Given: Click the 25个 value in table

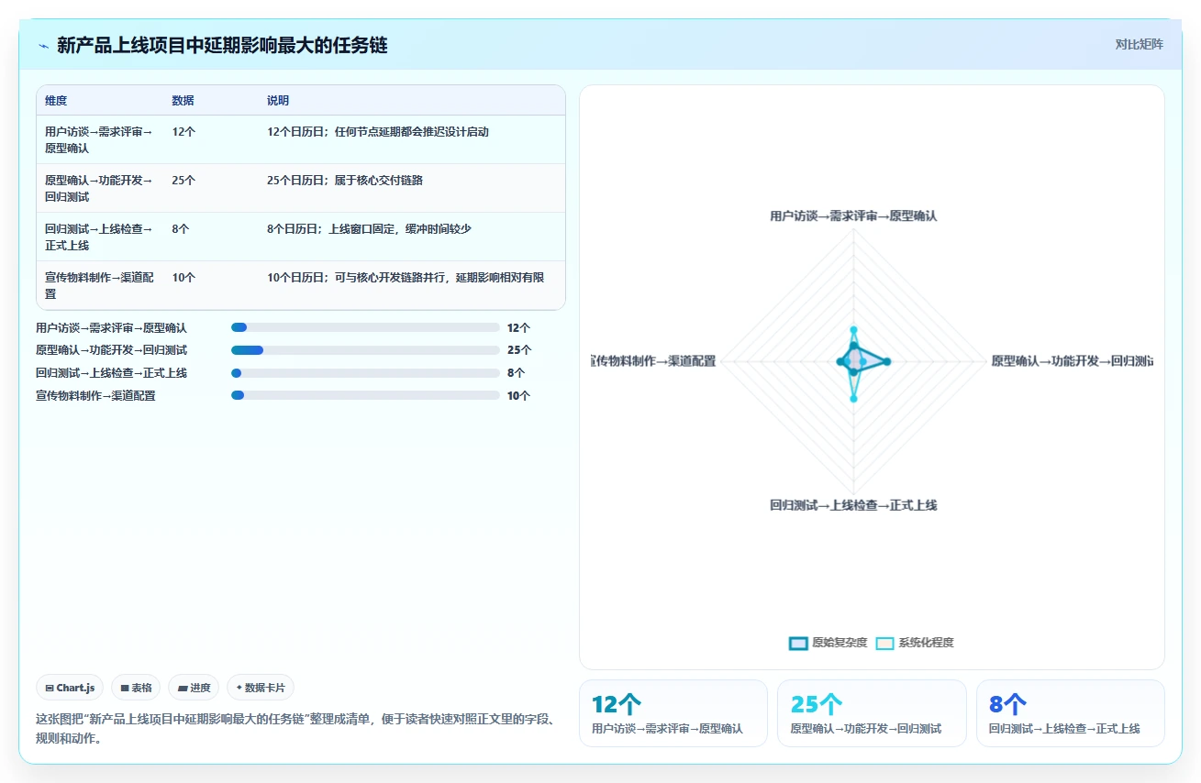Looking at the screenshot, I should point(183,181).
